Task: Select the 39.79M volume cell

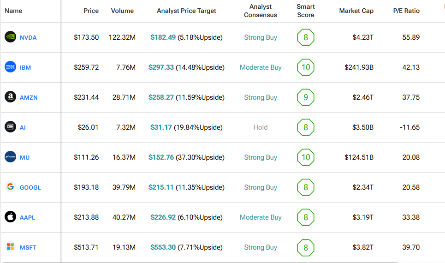Action: point(124,187)
